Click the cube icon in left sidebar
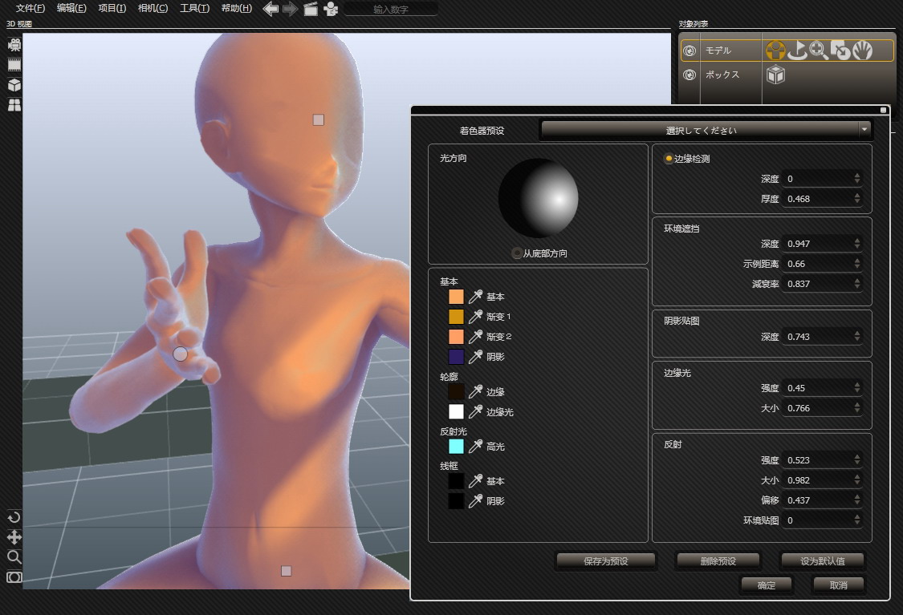Viewport: 903px width, 615px height. pyautogui.click(x=14, y=85)
